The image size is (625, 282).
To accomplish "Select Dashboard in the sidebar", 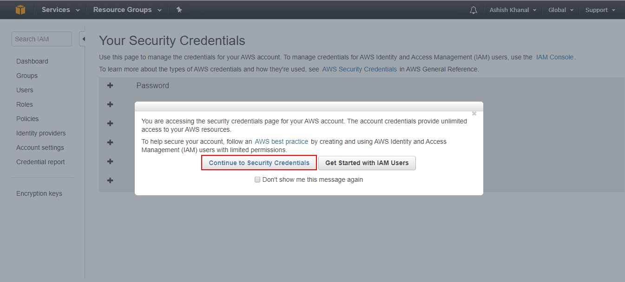I will [x=32, y=61].
